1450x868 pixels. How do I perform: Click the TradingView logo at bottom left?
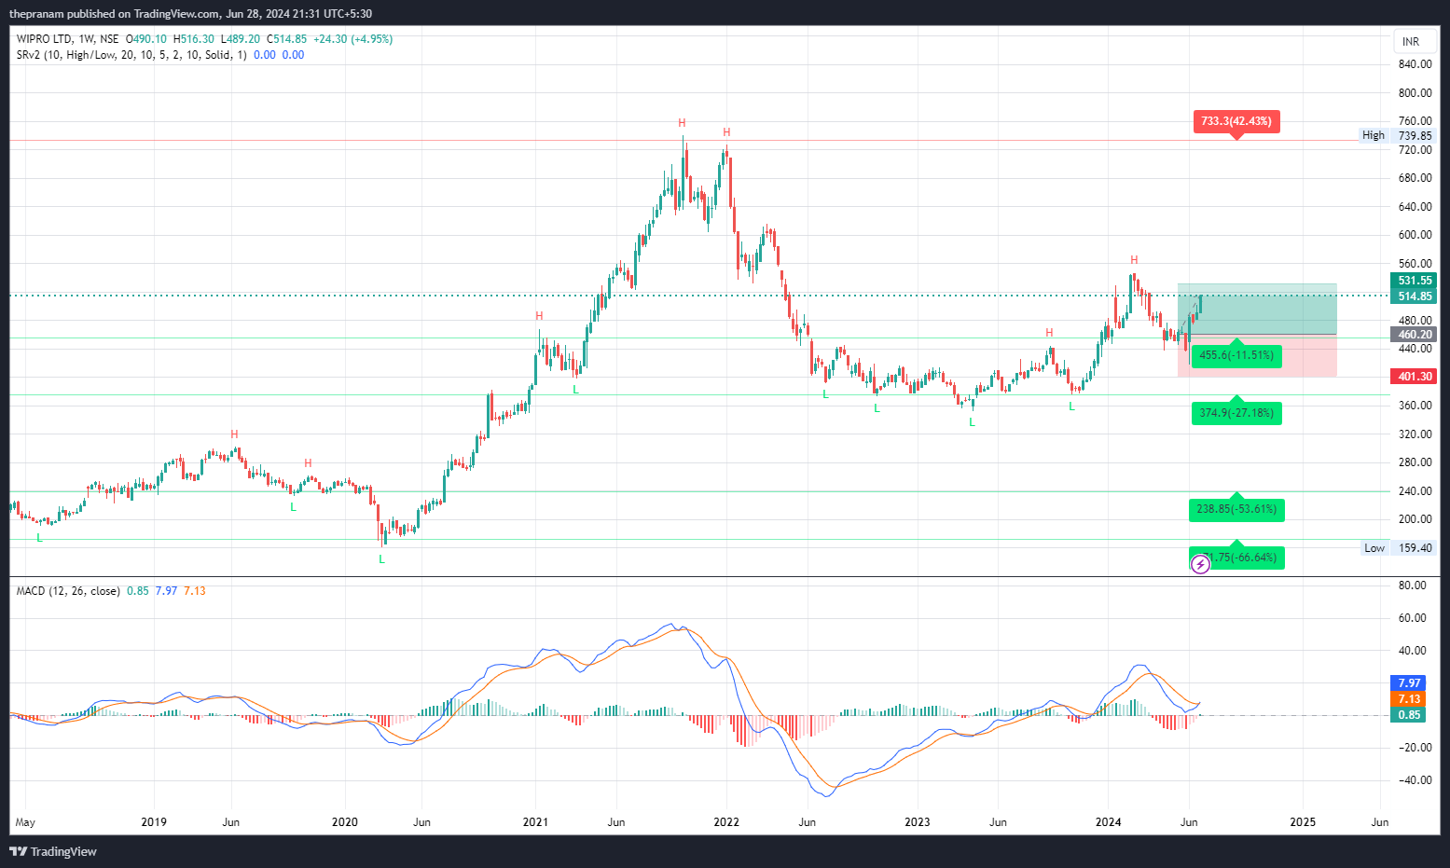tap(53, 851)
